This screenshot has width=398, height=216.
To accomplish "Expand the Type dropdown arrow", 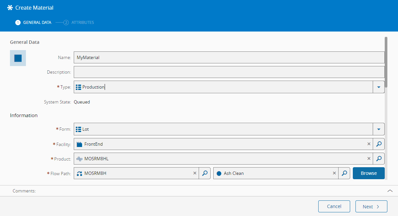I will [379, 87].
